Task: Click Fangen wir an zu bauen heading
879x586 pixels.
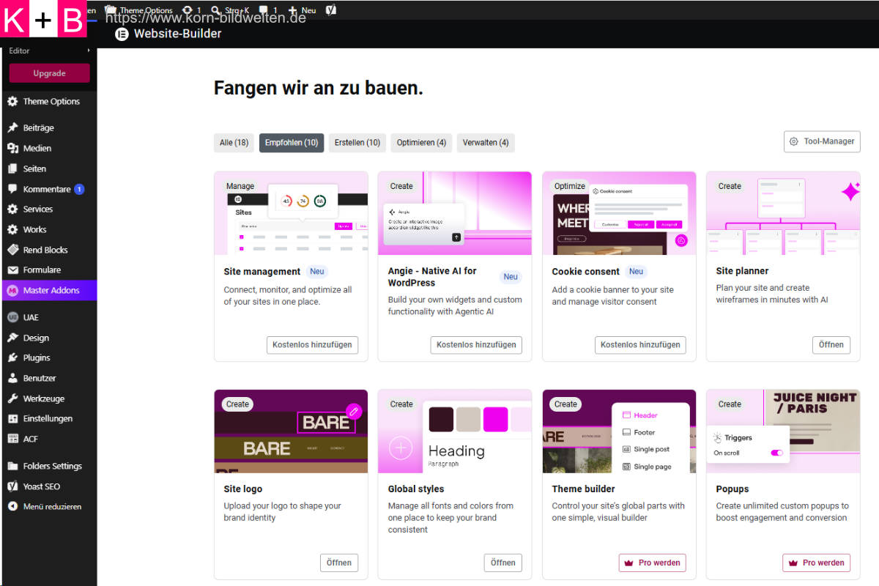Action: tap(319, 89)
